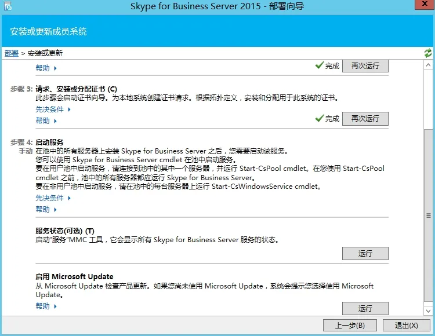Expand 帮助 under 启用 Microsoft Update

[46, 306]
